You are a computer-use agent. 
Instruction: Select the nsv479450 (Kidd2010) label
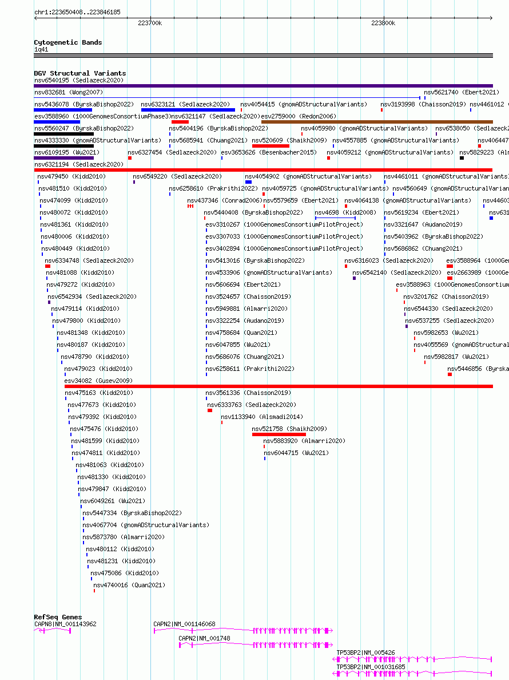tap(71, 177)
